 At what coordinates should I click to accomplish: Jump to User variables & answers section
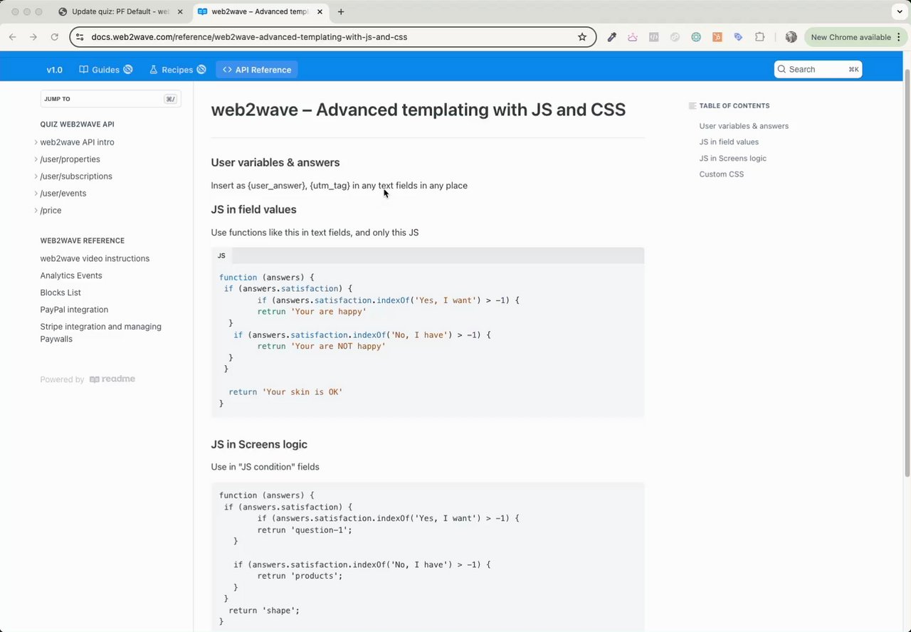[x=744, y=126]
